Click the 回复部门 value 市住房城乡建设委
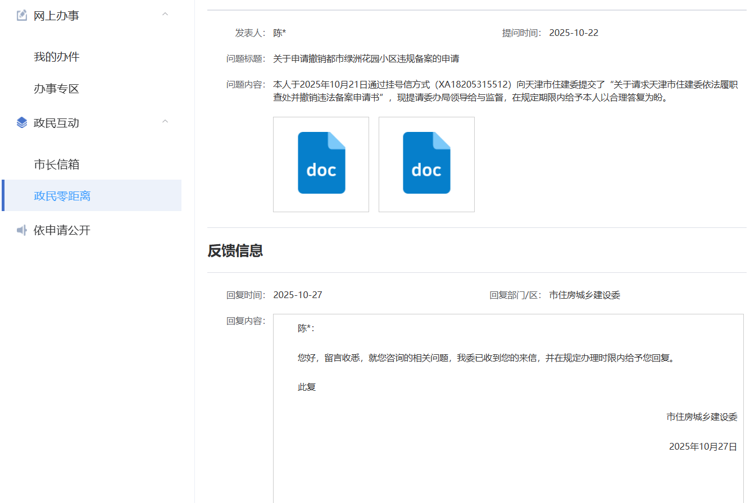 584,295
